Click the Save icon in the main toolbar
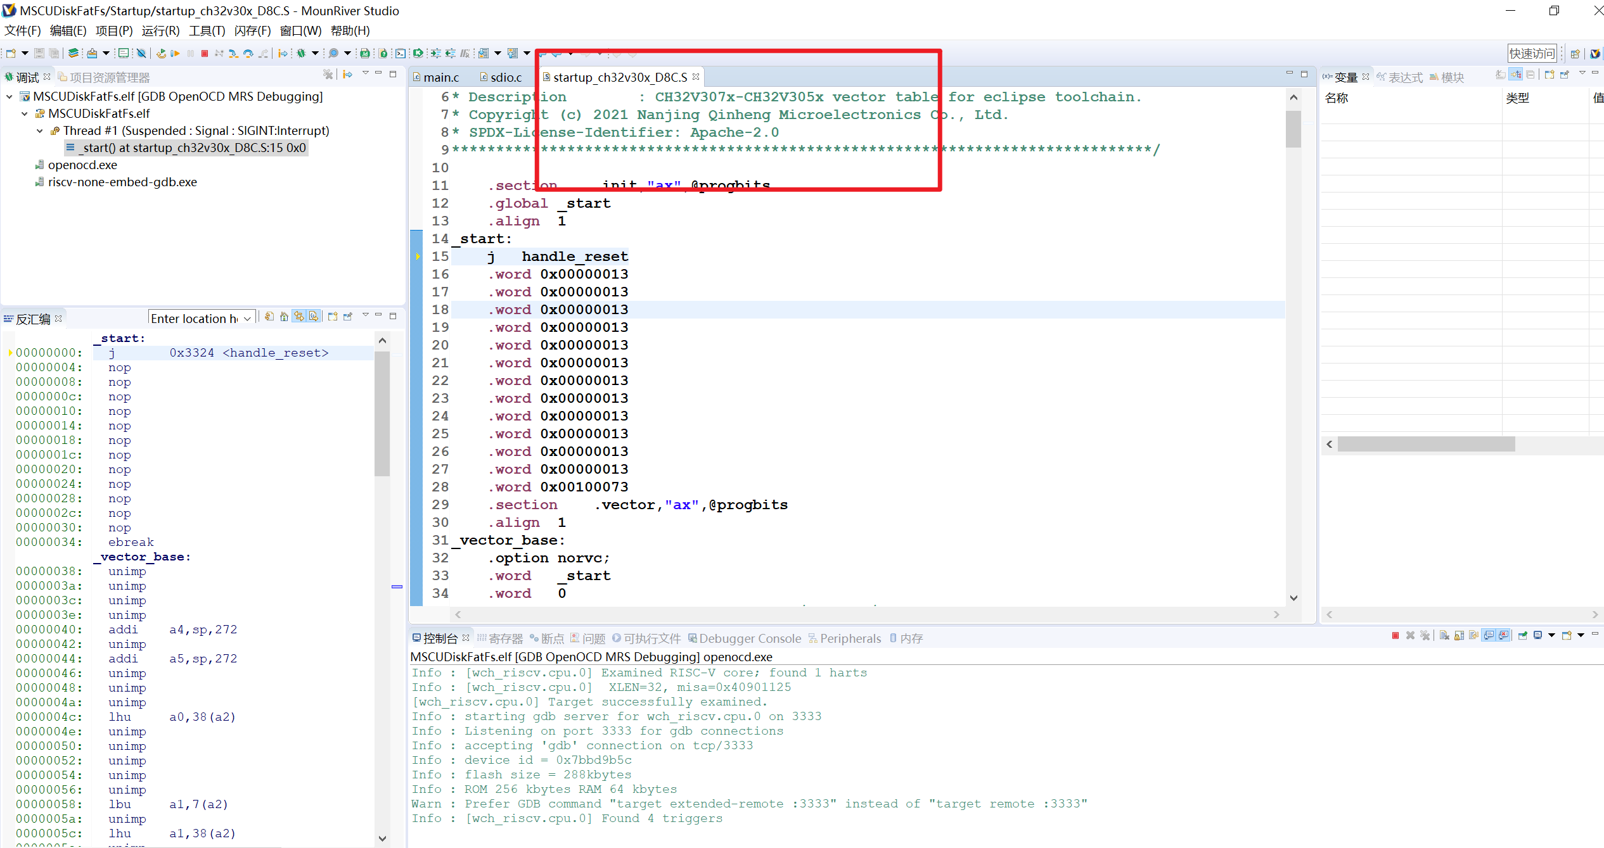 pos(39,53)
